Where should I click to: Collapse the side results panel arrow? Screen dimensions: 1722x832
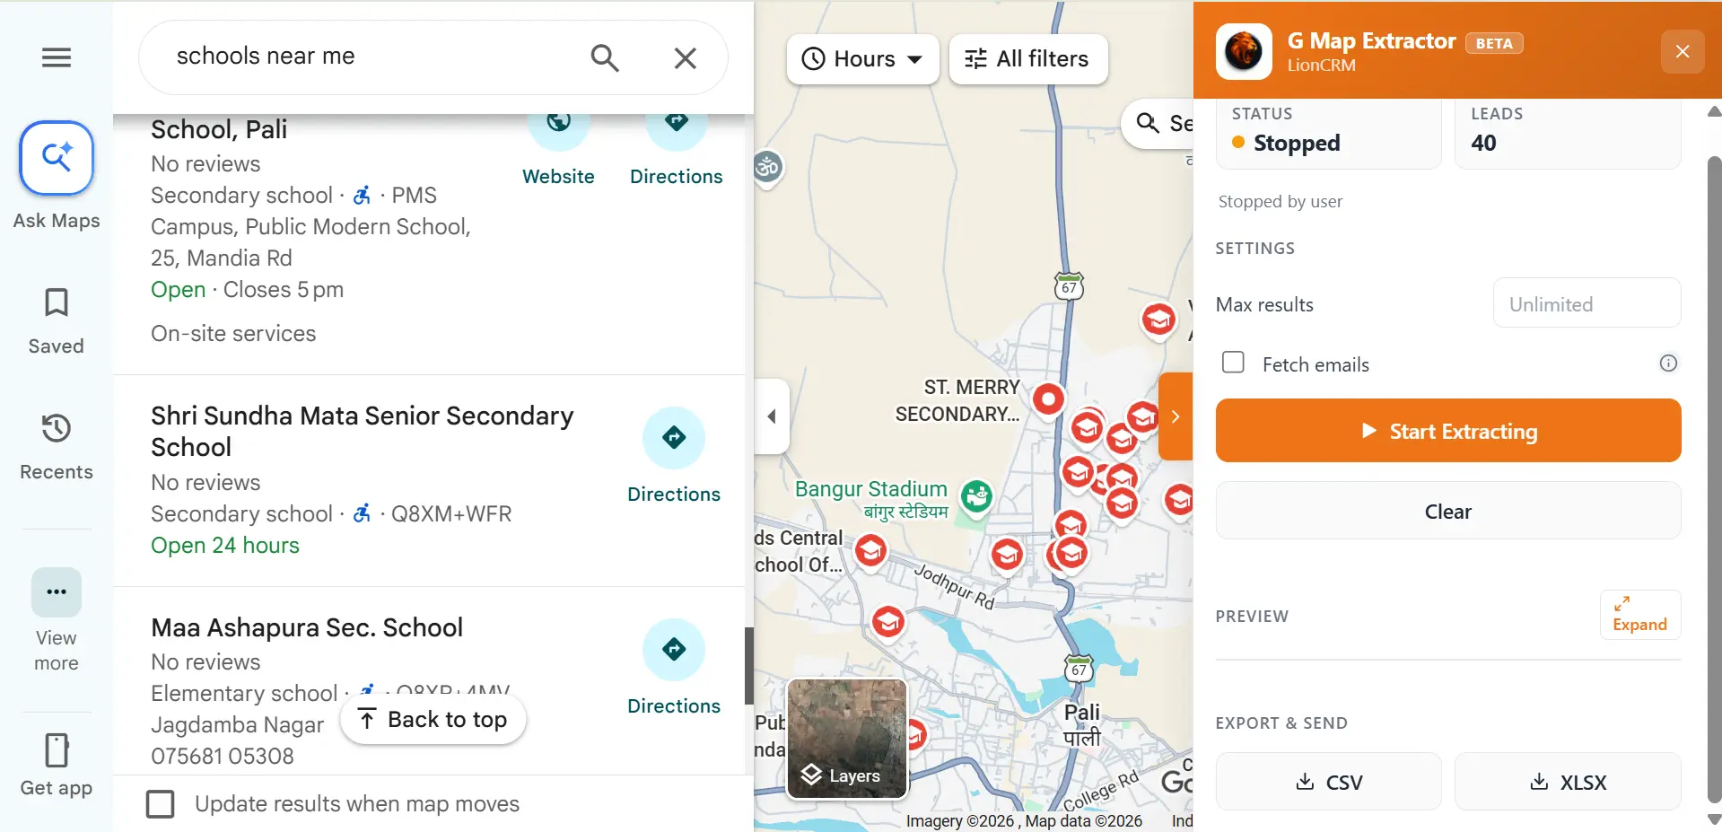point(772,416)
